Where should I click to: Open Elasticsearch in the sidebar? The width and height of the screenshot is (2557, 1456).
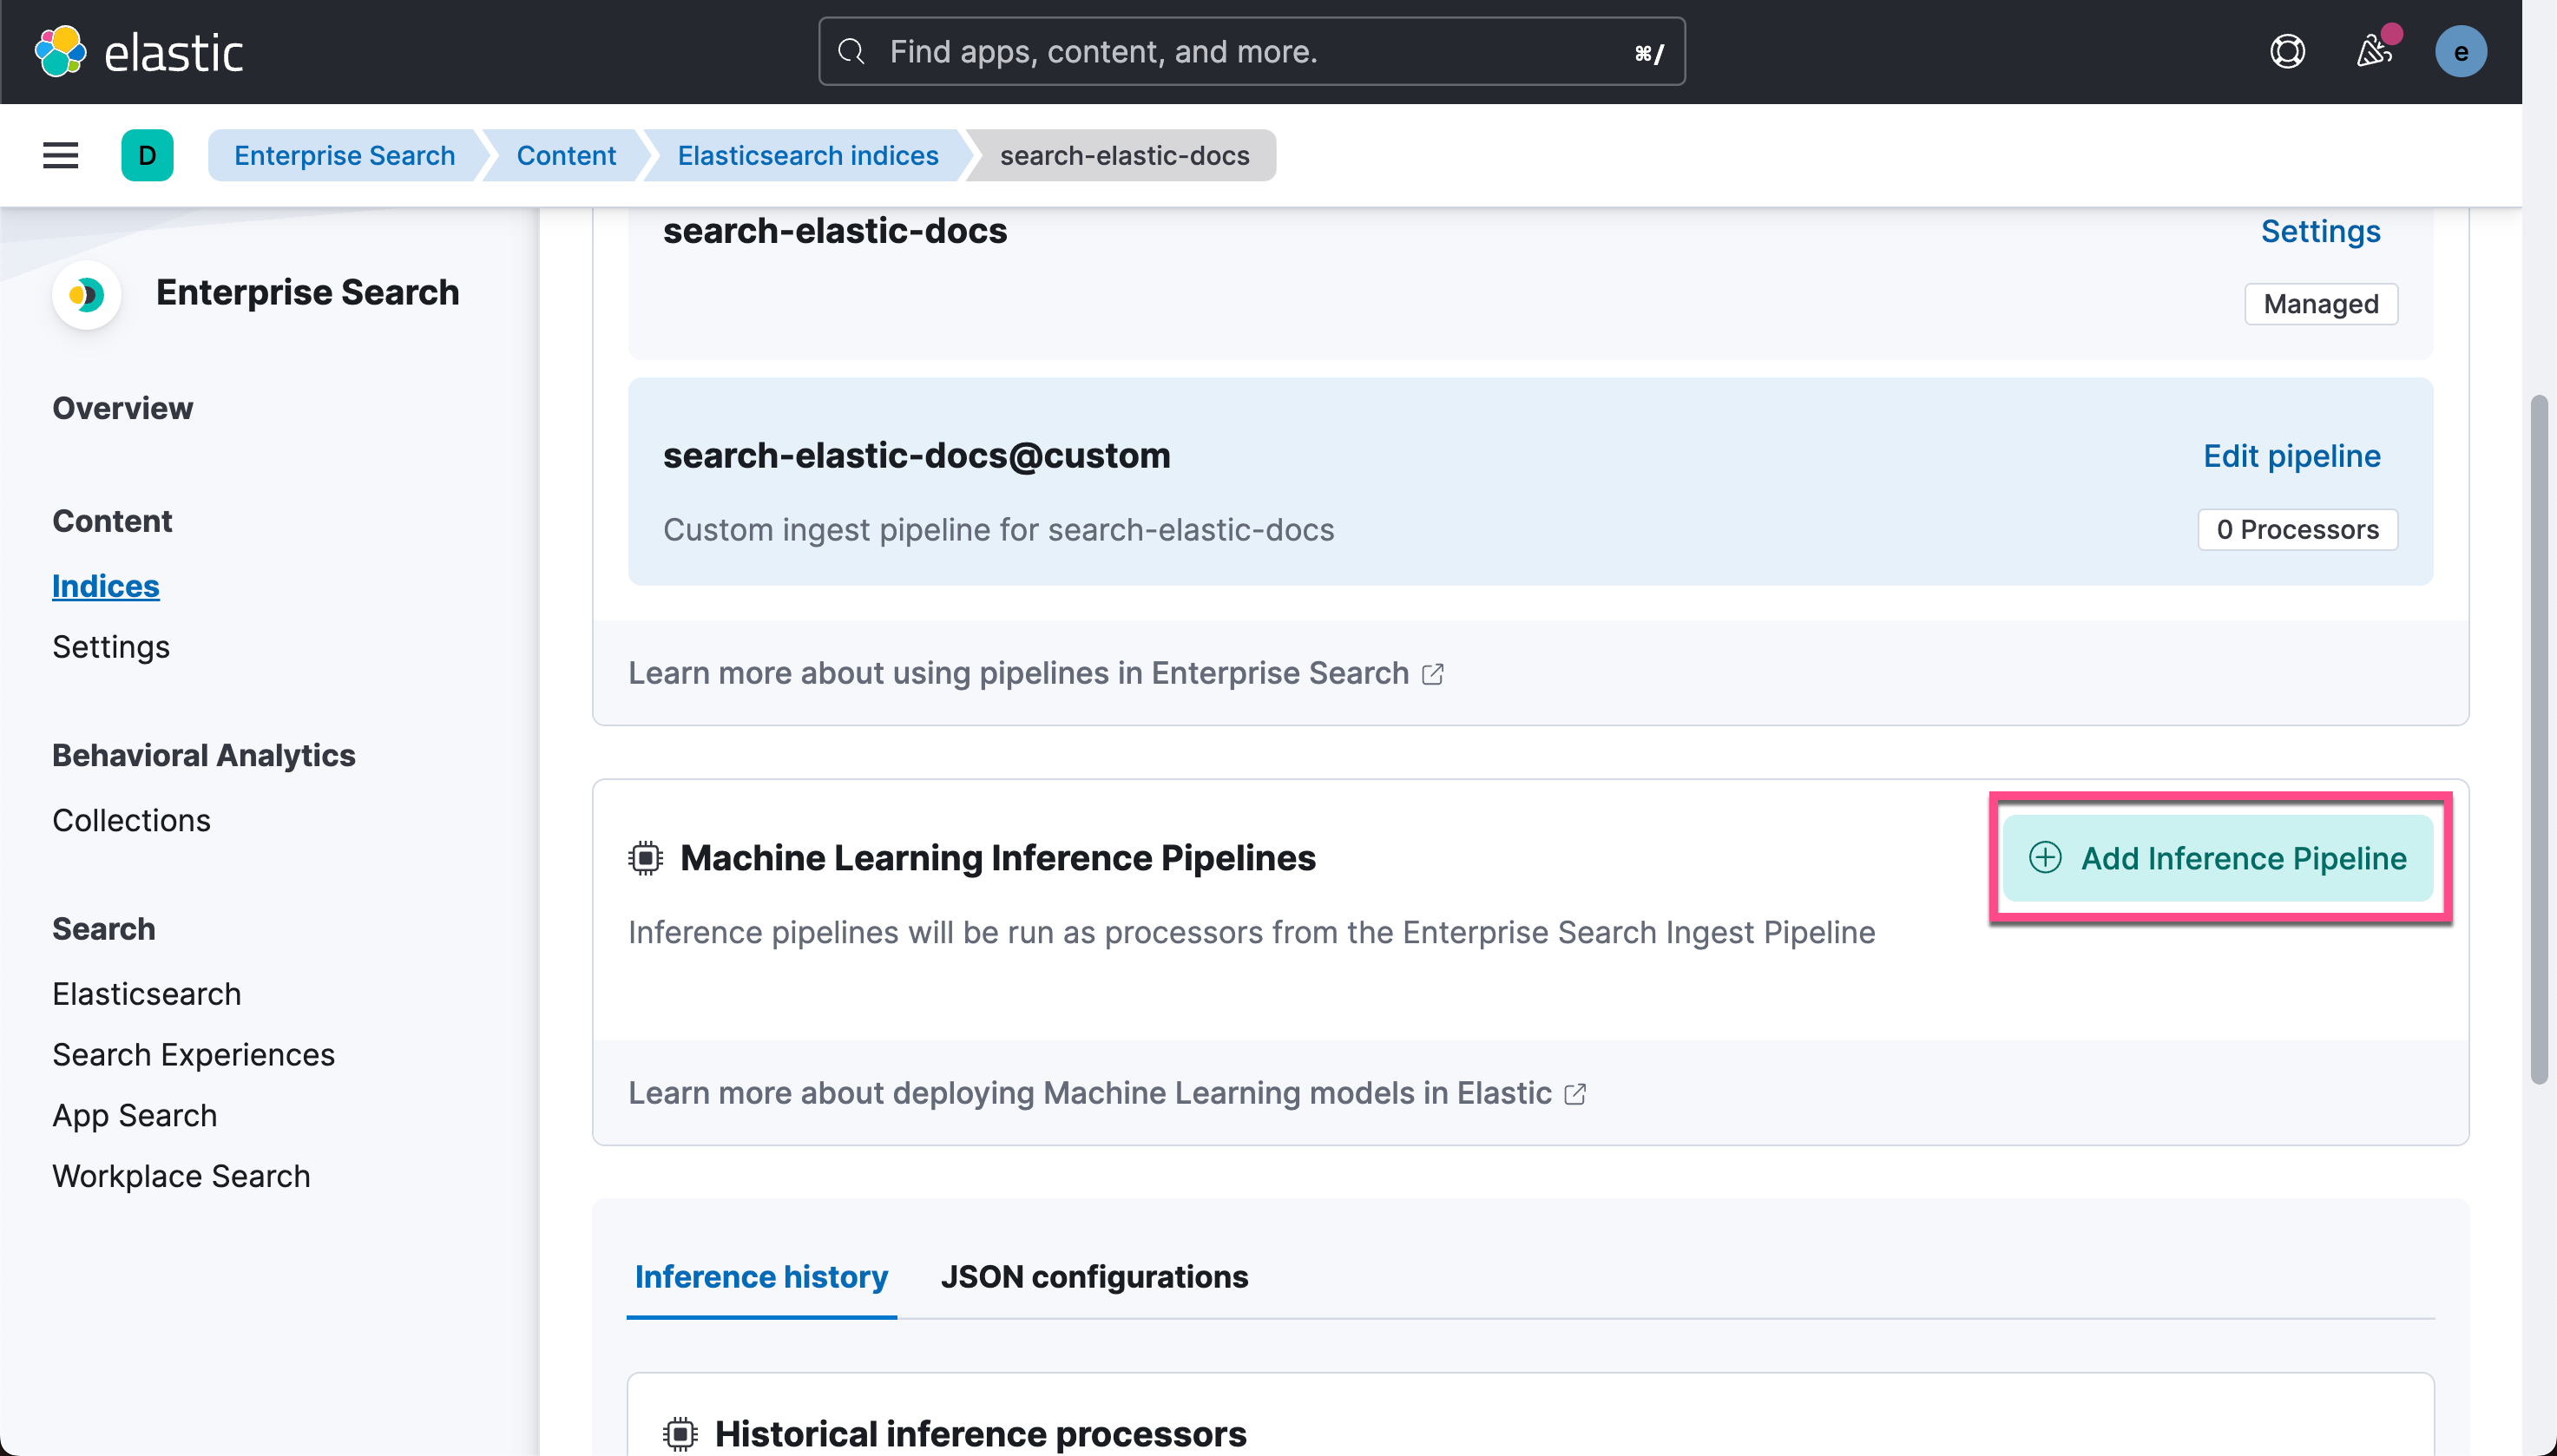pos(146,994)
